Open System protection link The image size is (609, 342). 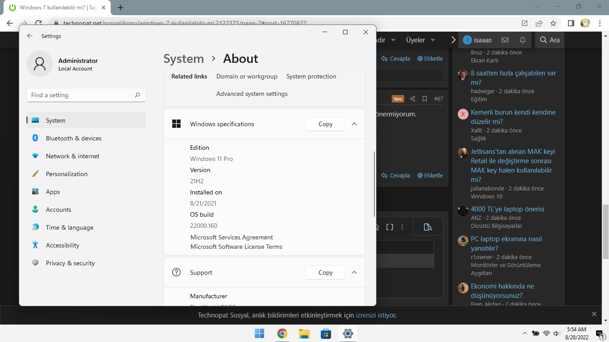[x=311, y=76]
